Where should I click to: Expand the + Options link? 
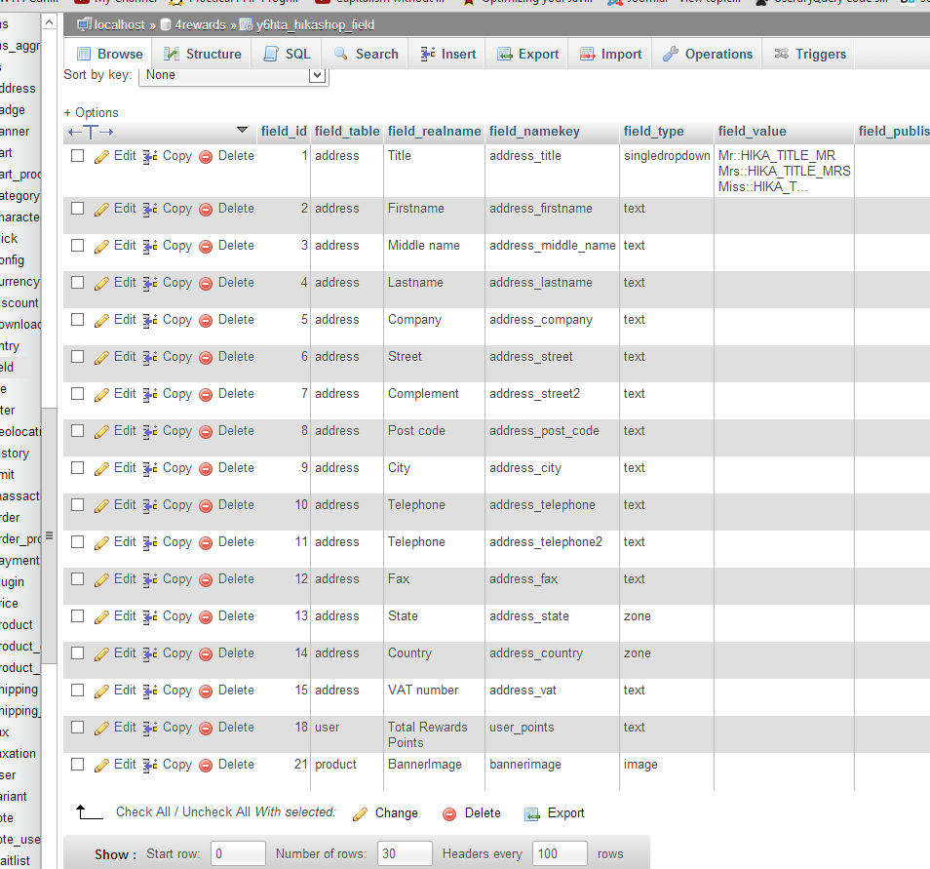click(x=91, y=113)
